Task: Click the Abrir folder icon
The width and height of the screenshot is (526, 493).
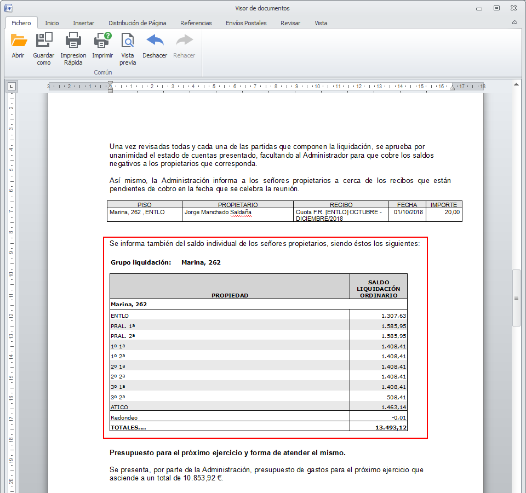Action: tap(18, 41)
